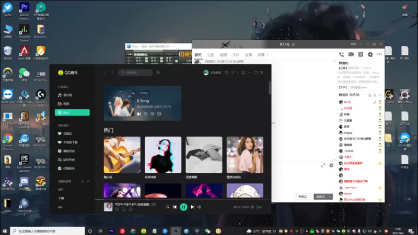Click the Windows taskbar search box
418x235 pixels.
(48, 231)
